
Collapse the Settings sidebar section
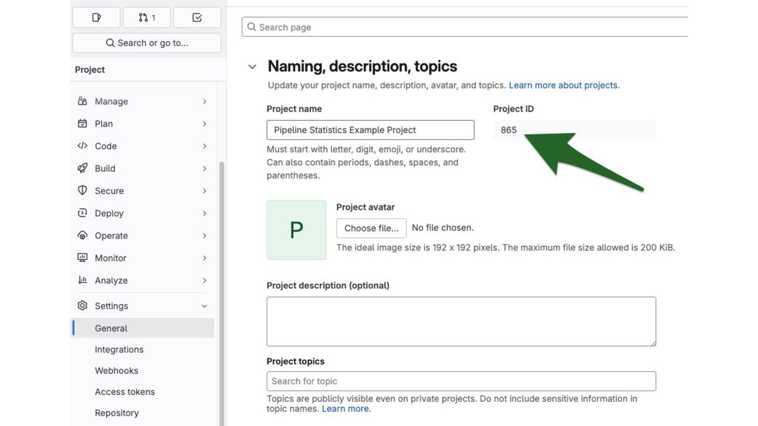point(204,306)
